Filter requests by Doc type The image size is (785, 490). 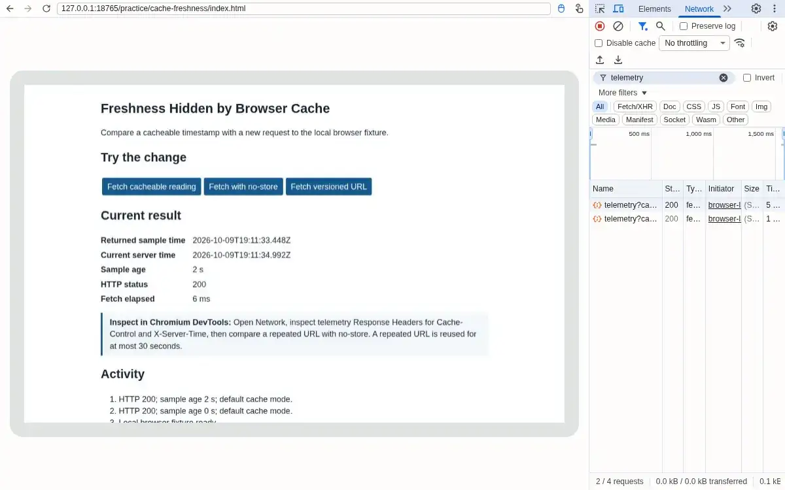click(x=669, y=106)
